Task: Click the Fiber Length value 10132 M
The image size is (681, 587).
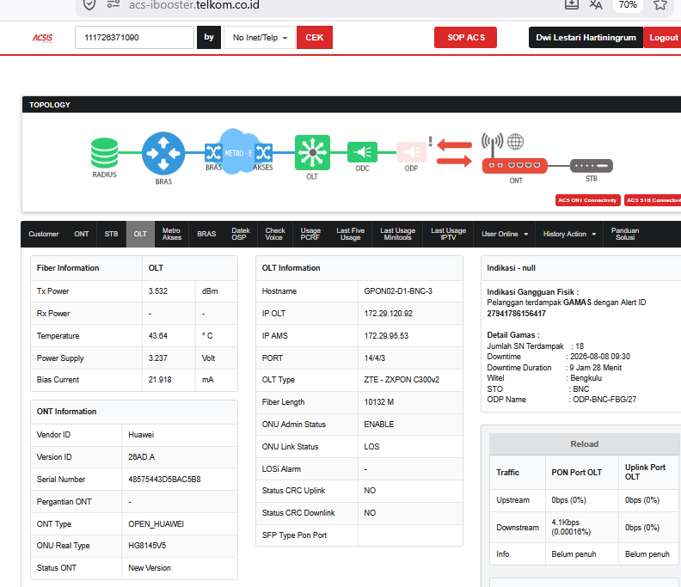Action: (x=379, y=402)
